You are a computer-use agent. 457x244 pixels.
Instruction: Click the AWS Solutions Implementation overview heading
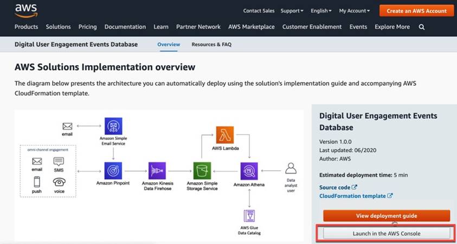tap(105, 67)
